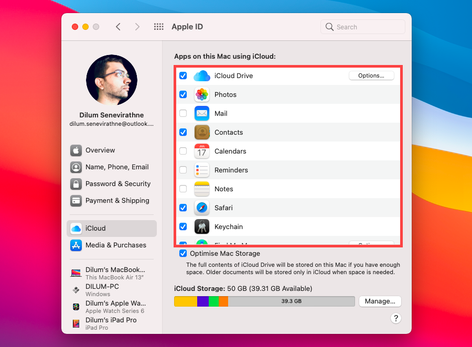Click the forward navigation arrow
The image size is (472, 347).
(x=137, y=26)
